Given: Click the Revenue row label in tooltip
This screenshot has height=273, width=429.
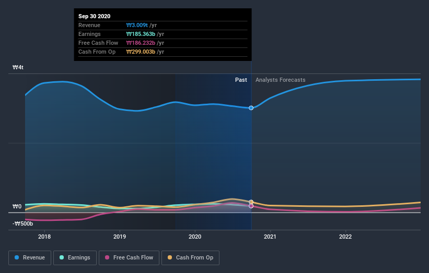Looking at the screenshot, I should (x=89, y=25).
